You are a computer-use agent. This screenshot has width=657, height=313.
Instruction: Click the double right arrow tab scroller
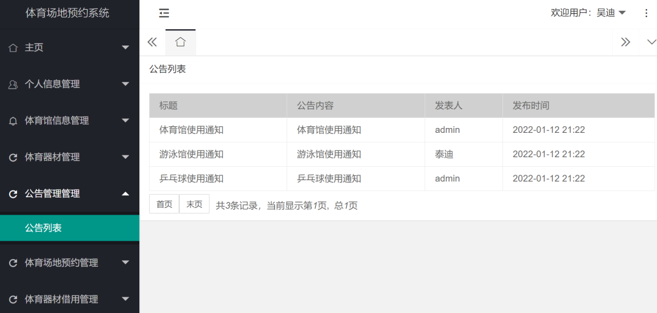coord(625,42)
